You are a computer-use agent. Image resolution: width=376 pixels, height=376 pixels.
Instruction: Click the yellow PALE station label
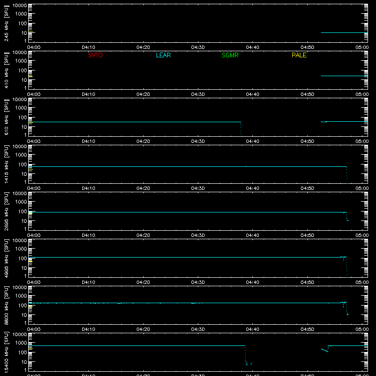(x=299, y=55)
